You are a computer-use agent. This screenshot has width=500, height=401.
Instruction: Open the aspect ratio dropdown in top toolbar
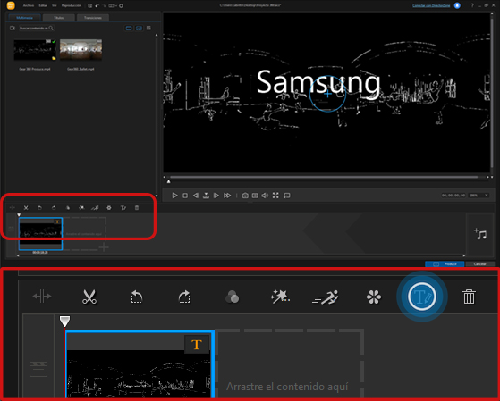coord(112,5)
